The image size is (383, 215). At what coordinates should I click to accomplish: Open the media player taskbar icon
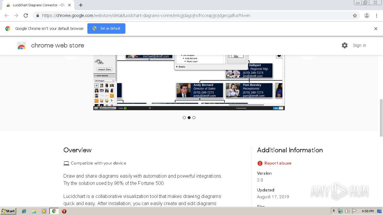point(44,211)
